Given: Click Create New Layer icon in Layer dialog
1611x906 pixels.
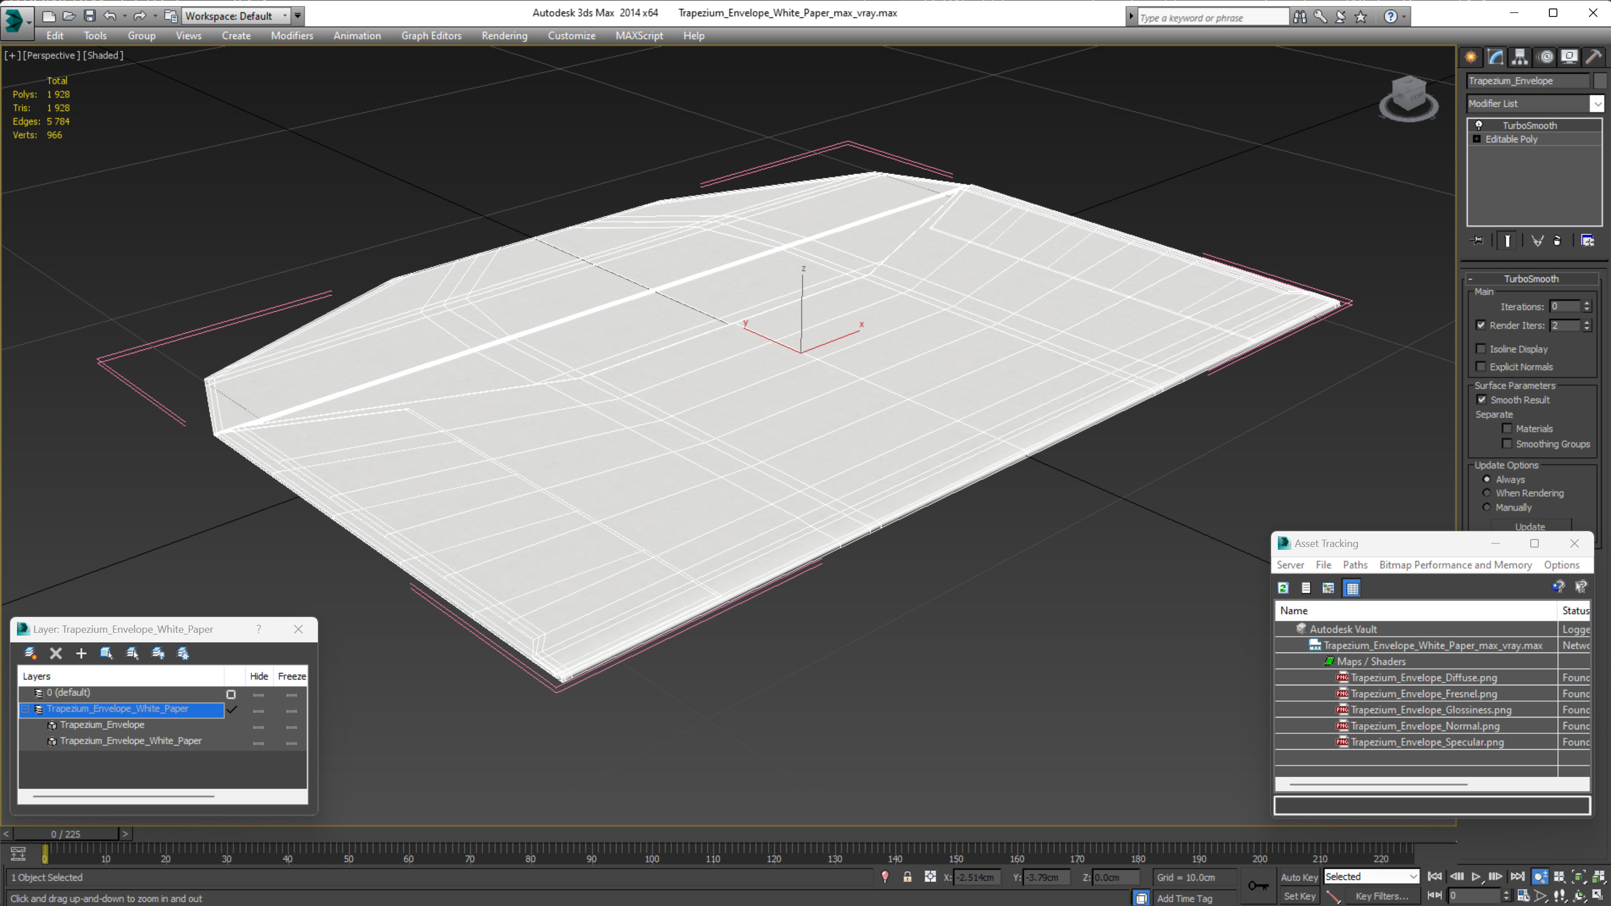Looking at the screenshot, I should [30, 654].
